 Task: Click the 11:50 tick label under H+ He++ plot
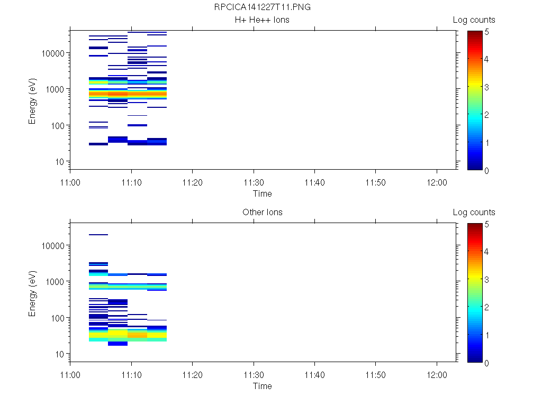(x=376, y=182)
